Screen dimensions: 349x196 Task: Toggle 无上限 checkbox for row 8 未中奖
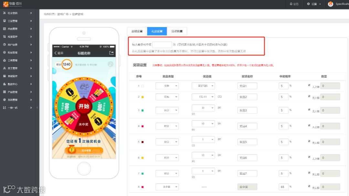pos(309,186)
